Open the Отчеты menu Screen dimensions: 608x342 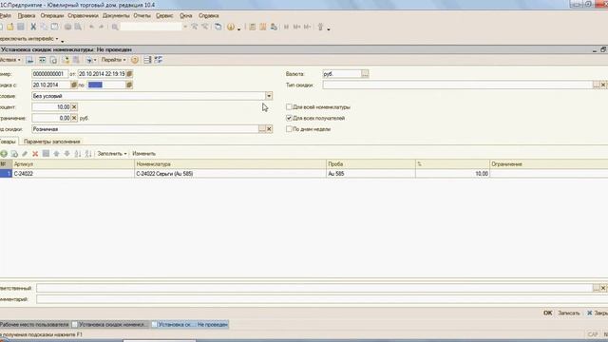click(x=142, y=16)
